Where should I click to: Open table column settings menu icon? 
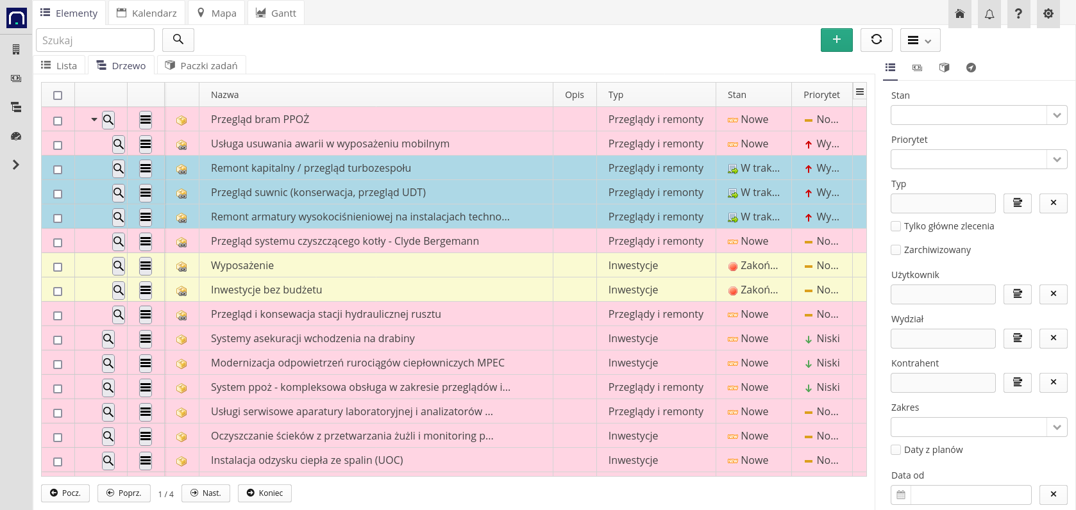[x=860, y=92]
